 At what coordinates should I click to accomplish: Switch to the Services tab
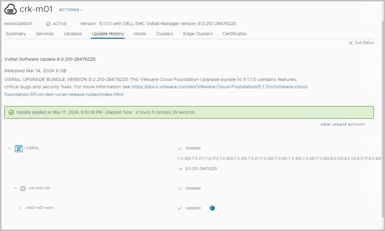45,34
